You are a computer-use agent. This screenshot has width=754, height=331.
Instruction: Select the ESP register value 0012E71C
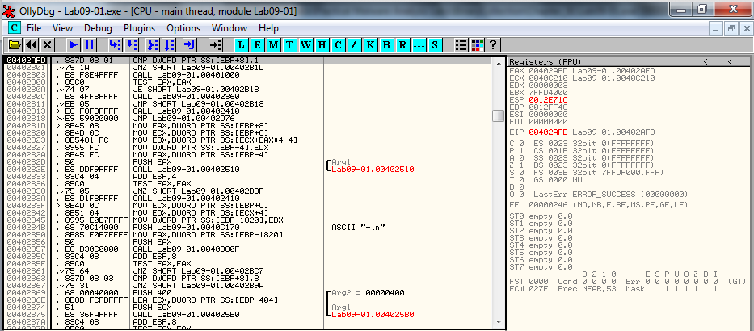click(x=548, y=99)
